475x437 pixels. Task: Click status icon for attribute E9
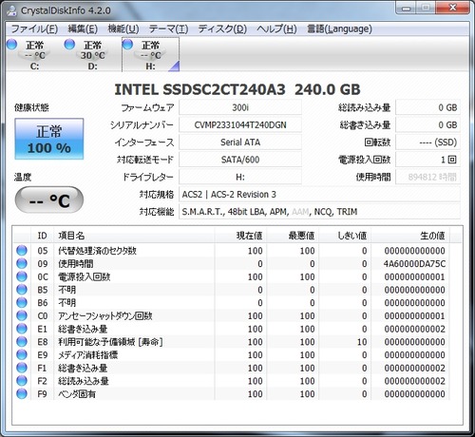pos(22,354)
